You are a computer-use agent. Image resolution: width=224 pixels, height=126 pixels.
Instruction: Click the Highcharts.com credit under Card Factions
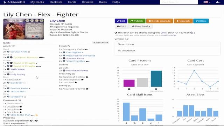point(156,91)
